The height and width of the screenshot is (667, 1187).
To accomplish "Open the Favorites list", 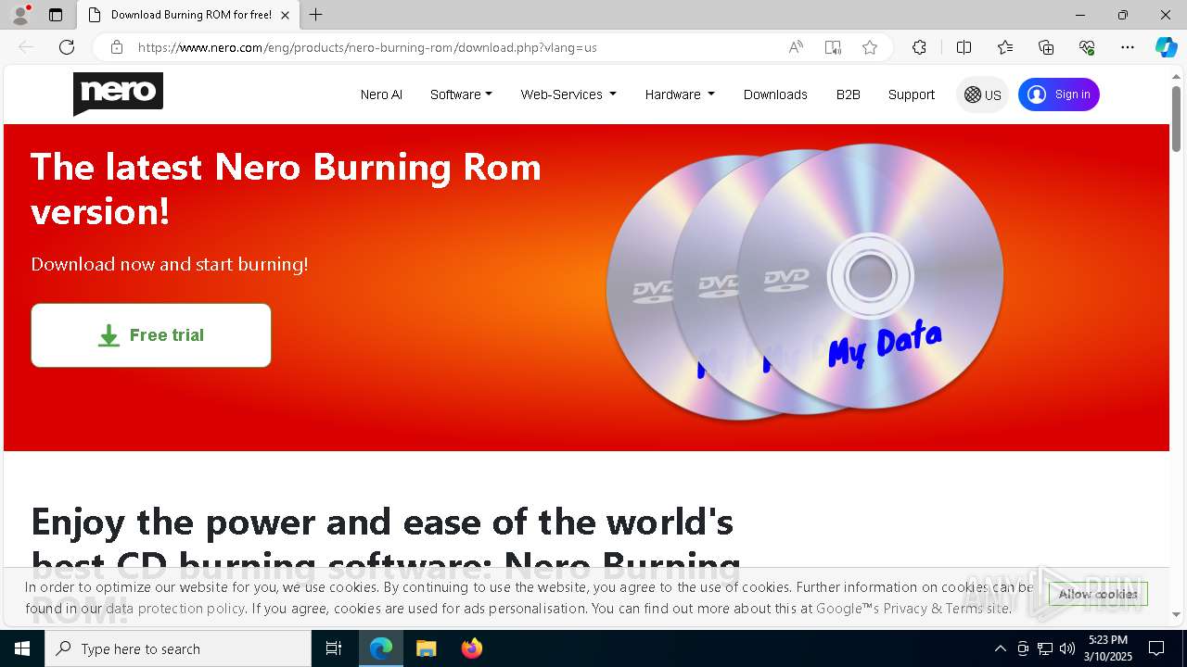I will (x=1005, y=47).
